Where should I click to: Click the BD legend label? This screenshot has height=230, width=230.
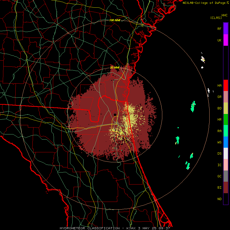coord(219,108)
